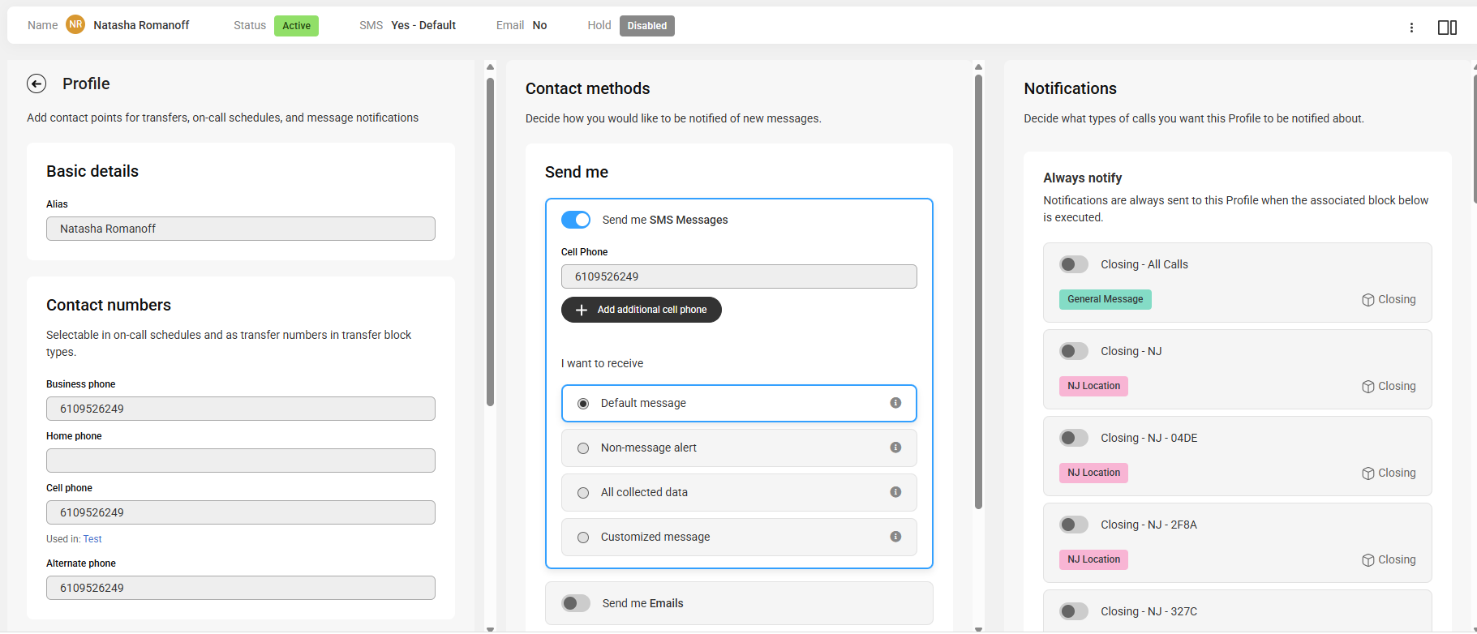Enable Closing - NJ notification toggle
Viewport: 1477px width, 634px height.
click(x=1074, y=351)
